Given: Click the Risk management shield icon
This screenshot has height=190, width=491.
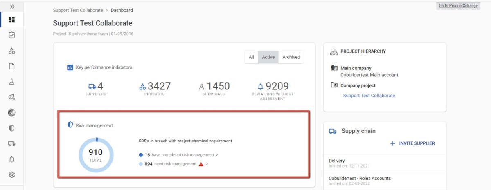Looking at the screenshot, I should click(x=70, y=125).
